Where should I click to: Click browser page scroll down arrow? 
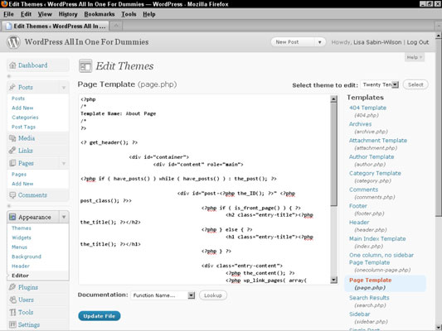(439, 327)
